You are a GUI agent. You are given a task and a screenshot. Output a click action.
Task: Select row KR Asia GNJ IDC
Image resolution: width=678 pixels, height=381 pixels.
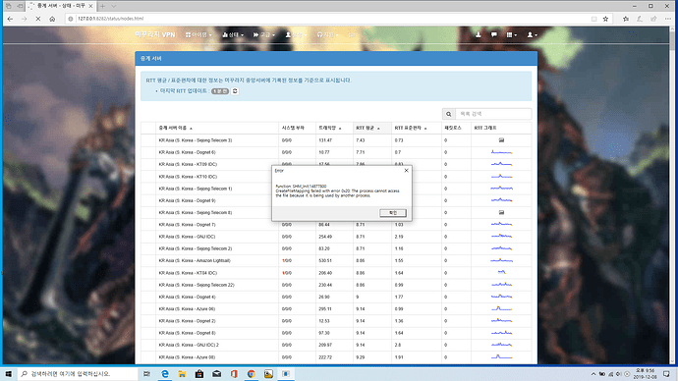coord(336,237)
